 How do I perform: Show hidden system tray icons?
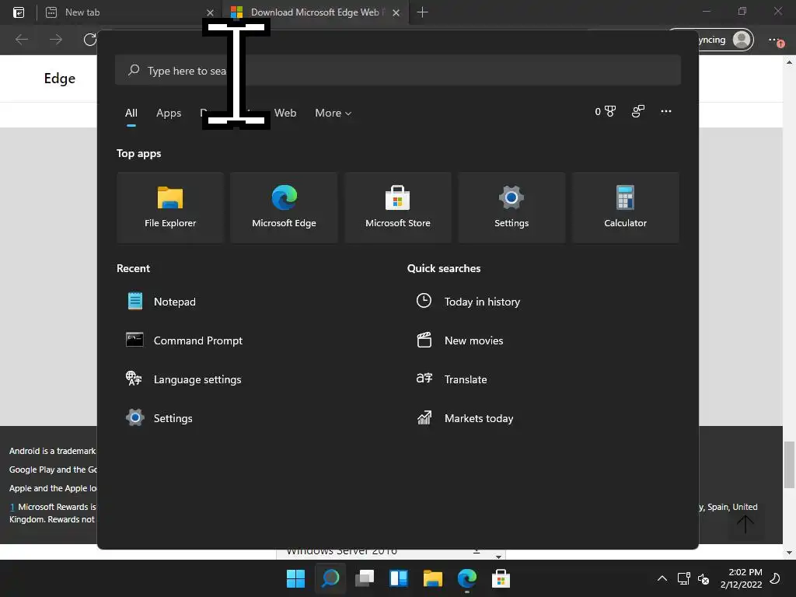(x=662, y=578)
